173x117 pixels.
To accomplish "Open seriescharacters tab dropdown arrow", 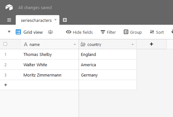I will pos(56,20).
